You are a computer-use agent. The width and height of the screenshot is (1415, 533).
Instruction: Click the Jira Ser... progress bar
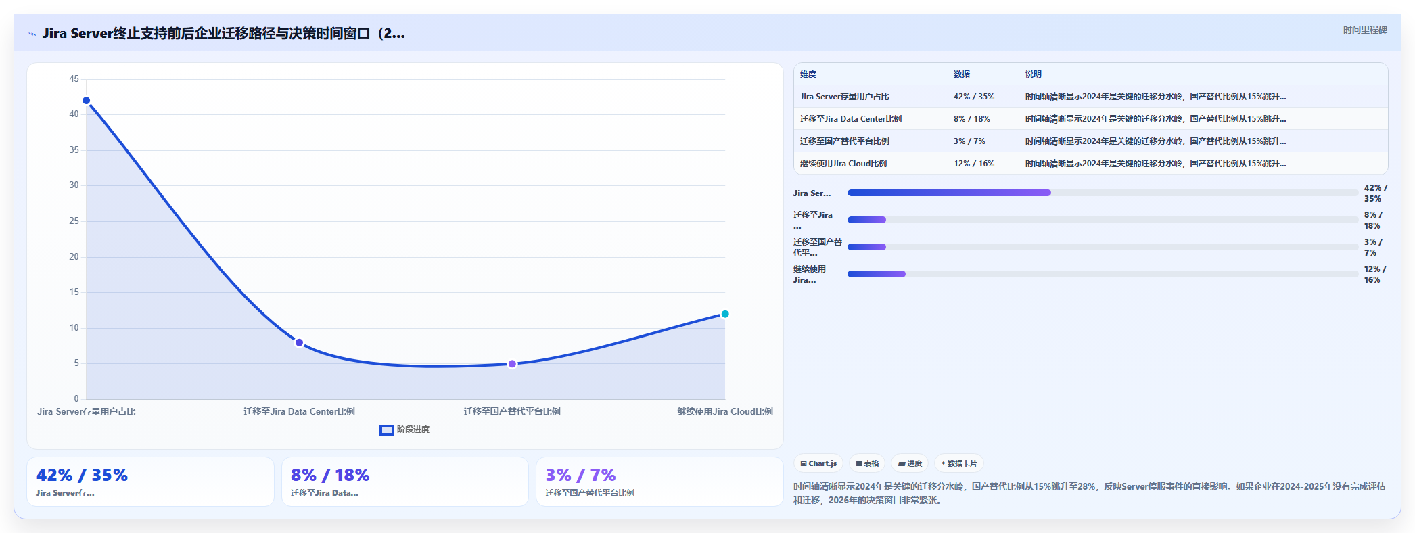pyautogui.click(x=1103, y=193)
